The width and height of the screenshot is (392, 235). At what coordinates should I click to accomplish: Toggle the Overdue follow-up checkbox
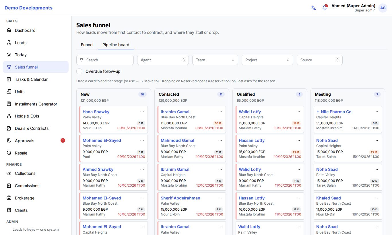pyautogui.click(x=79, y=71)
